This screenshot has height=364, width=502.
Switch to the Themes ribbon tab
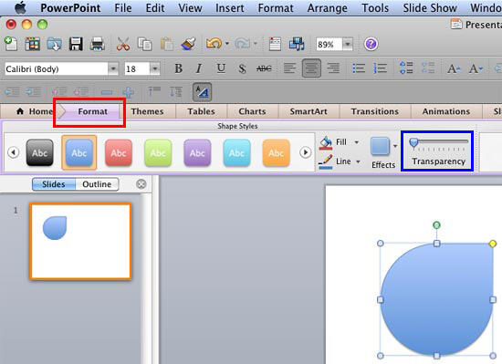(x=147, y=111)
